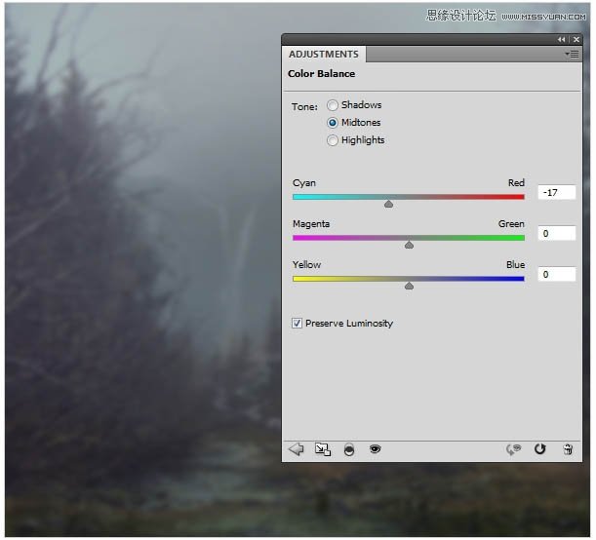Reset adjustment to defaults icon

pyautogui.click(x=540, y=449)
